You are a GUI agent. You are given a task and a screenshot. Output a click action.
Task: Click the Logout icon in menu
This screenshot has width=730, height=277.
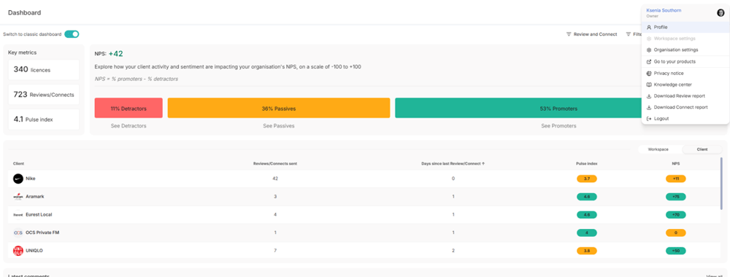click(x=649, y=119)
